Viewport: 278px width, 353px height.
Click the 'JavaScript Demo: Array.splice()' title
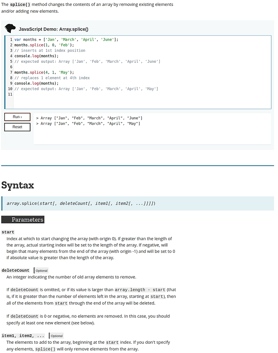coord(53,29)
